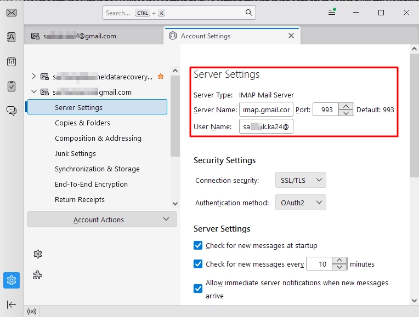Image resolution: width=419 pixels, height=317 pixels.
Task: Decrease the Port number value
Action: [x=346, y=113]
